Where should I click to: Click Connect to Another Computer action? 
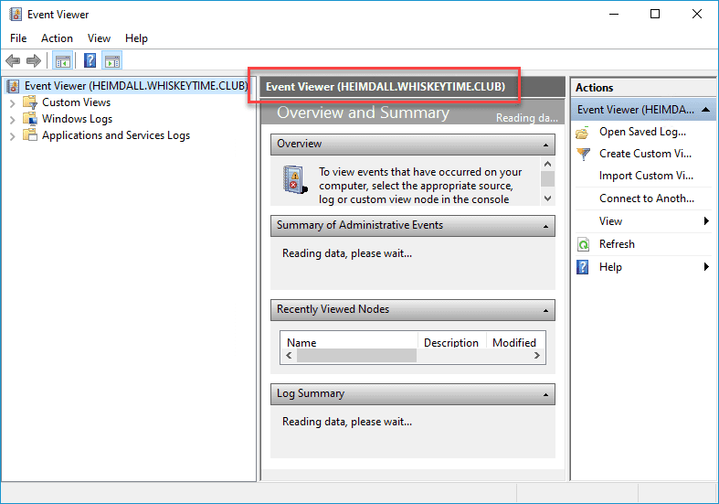[x=647, y=198]
